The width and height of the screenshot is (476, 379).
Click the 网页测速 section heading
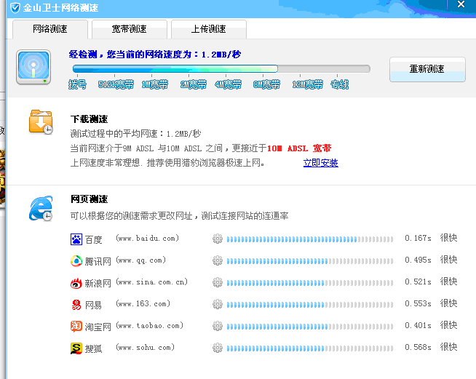pyautogui.click(x=90, y=199)
